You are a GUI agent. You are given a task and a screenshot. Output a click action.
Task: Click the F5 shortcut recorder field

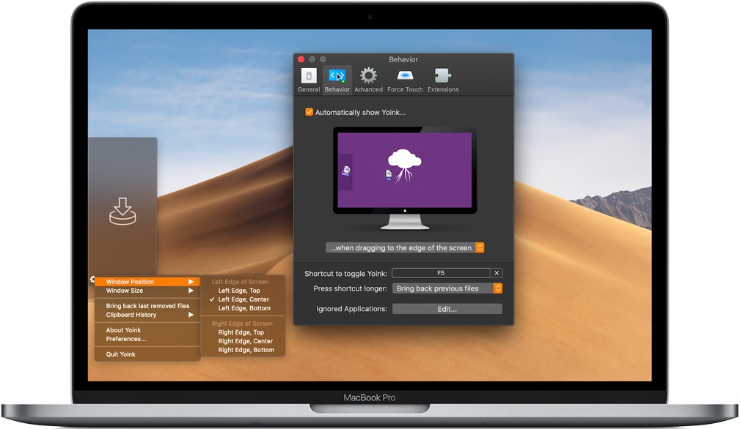coord(440,273)
